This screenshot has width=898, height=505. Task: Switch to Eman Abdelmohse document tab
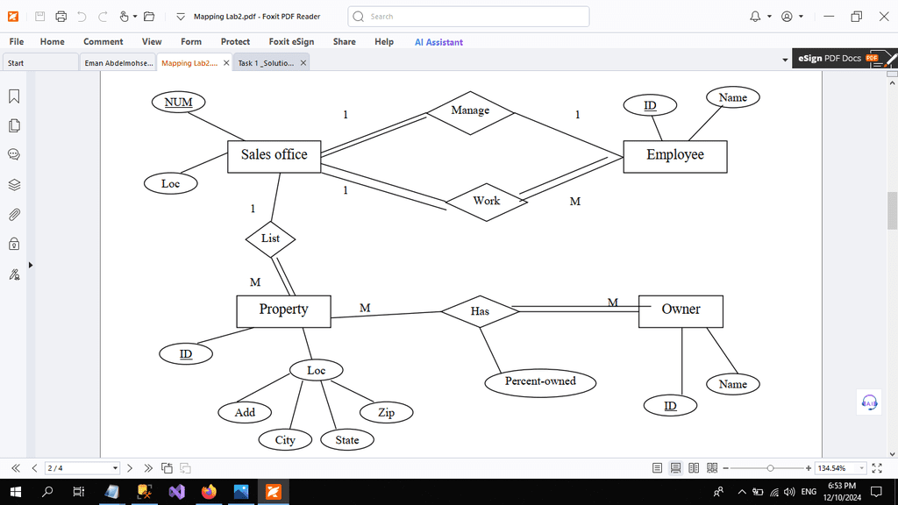click(118, 63)
